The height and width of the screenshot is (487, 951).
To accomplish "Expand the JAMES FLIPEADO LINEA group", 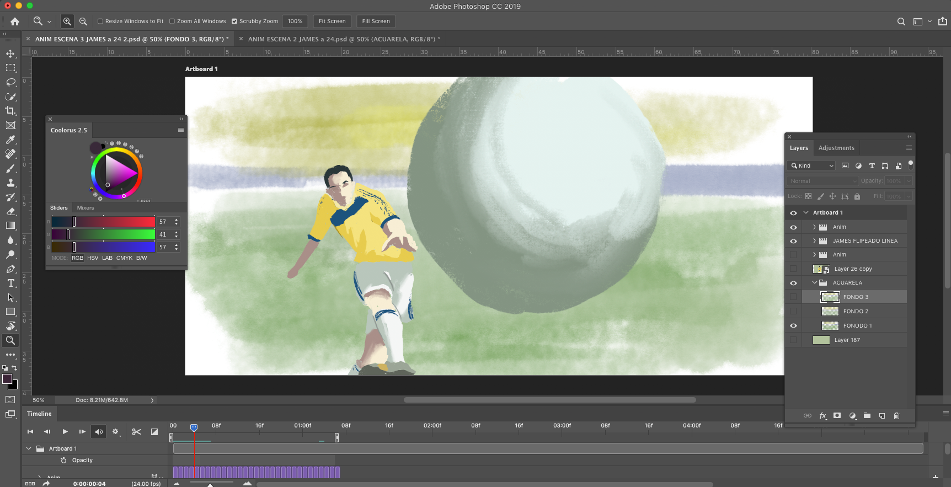I will pos(814,241).
